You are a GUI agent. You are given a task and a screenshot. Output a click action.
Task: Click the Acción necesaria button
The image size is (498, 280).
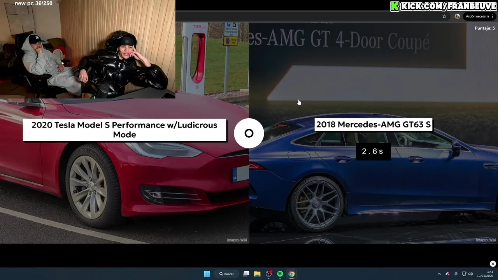coord(477,16)
